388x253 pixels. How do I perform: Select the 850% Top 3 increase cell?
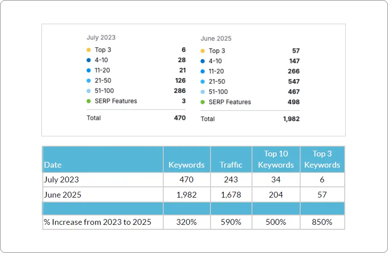point(322,222)
